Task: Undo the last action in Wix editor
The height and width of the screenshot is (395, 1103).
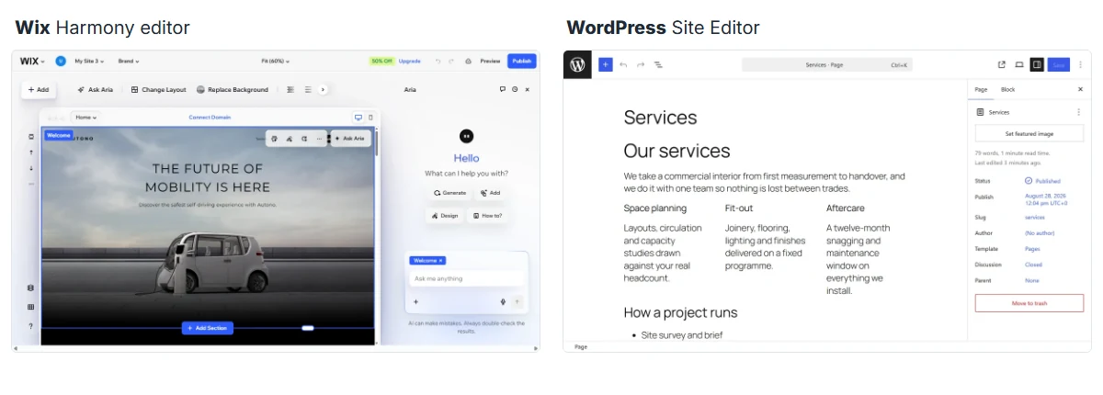Action: (x=438, y=62)
